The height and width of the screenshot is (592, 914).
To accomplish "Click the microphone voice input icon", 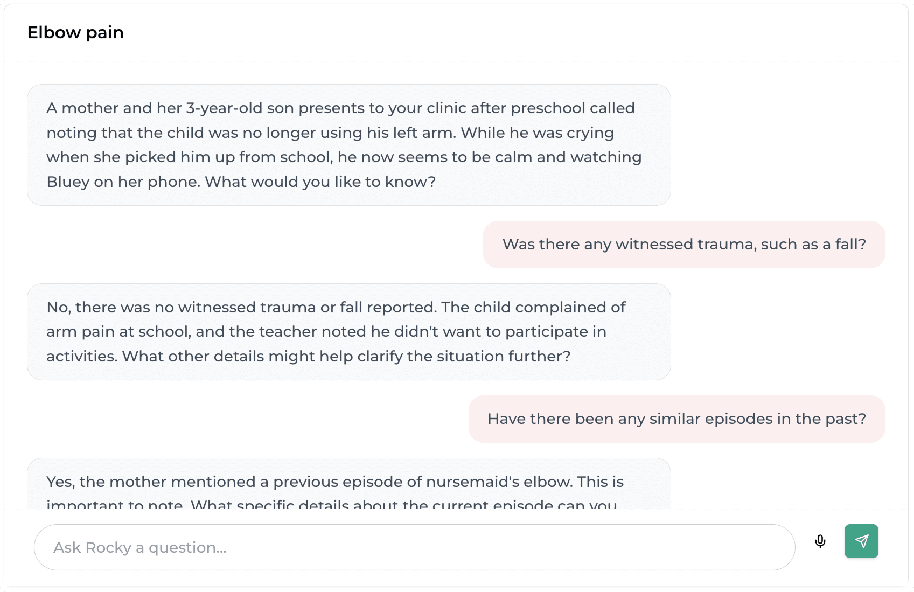I will pyautogui.click(x=820, y=541).
